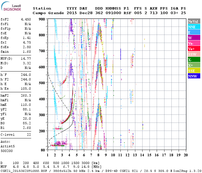
Task: Click the yE value 20.0
Action: (27, 119)
